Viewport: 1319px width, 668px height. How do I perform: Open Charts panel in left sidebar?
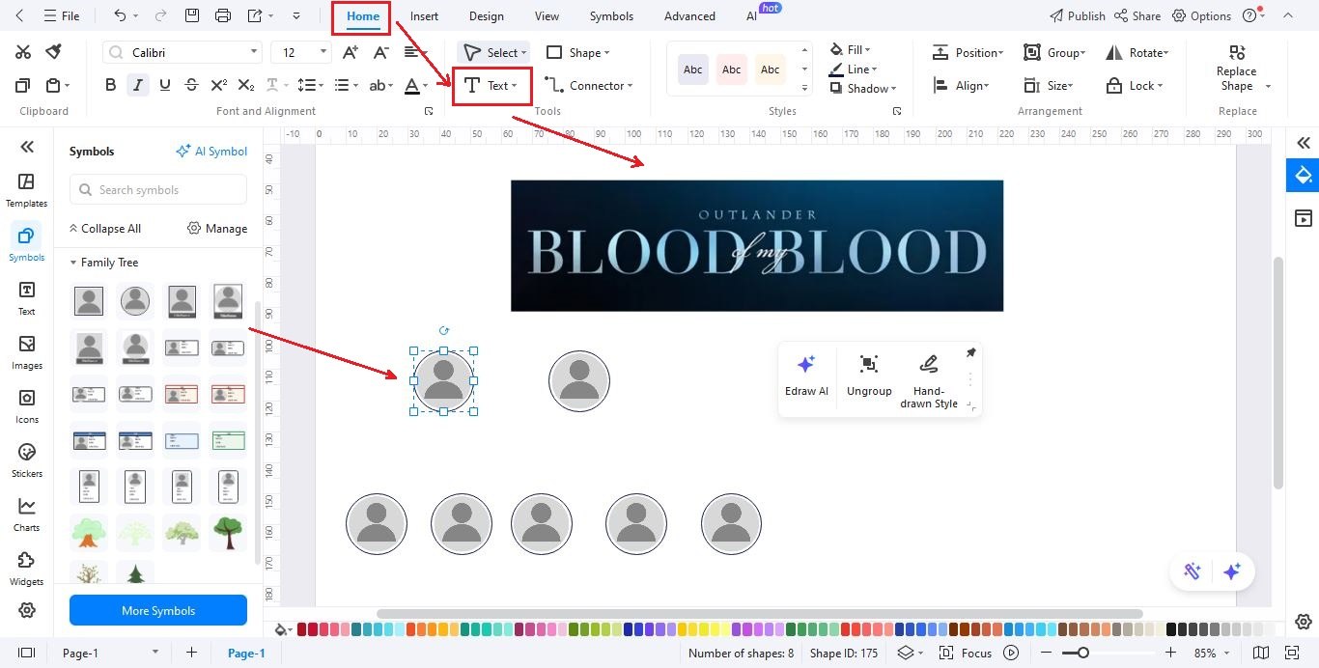(x=27, y=515)
